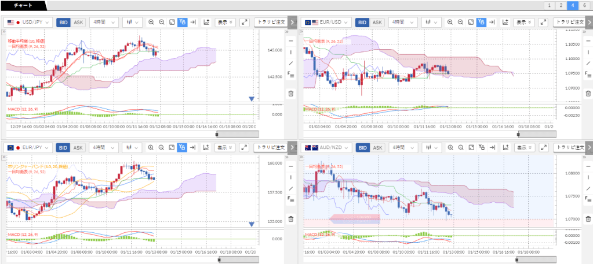
Task: Switch to the 6-chart layout tab
Action: coord(584,5)
